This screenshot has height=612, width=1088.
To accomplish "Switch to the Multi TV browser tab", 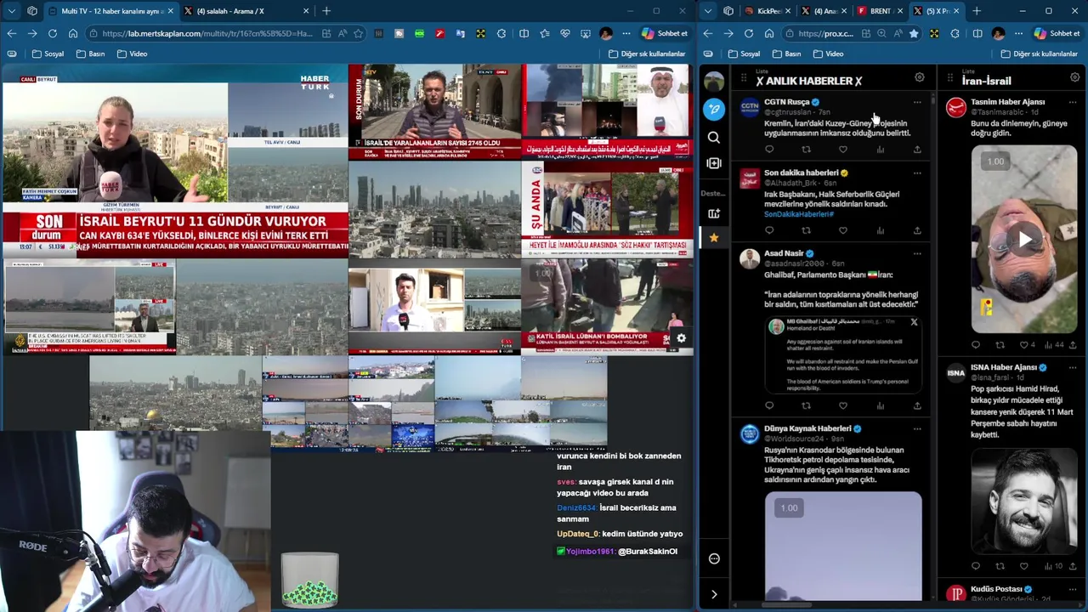I will point(112,11).
